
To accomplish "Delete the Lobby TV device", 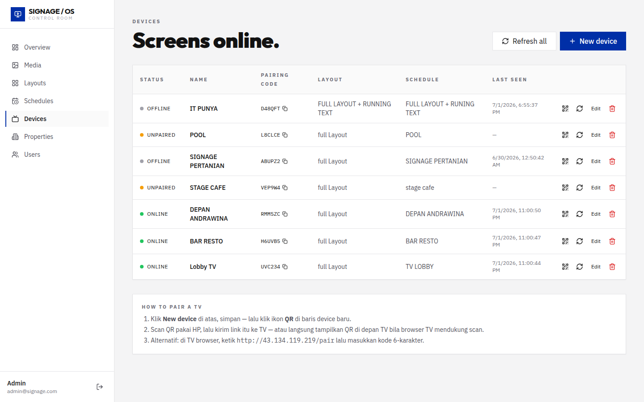I will tap(612, 267).
